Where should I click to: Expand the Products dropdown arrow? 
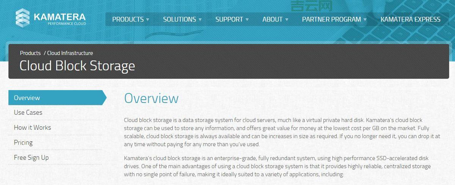coord(147,19)
